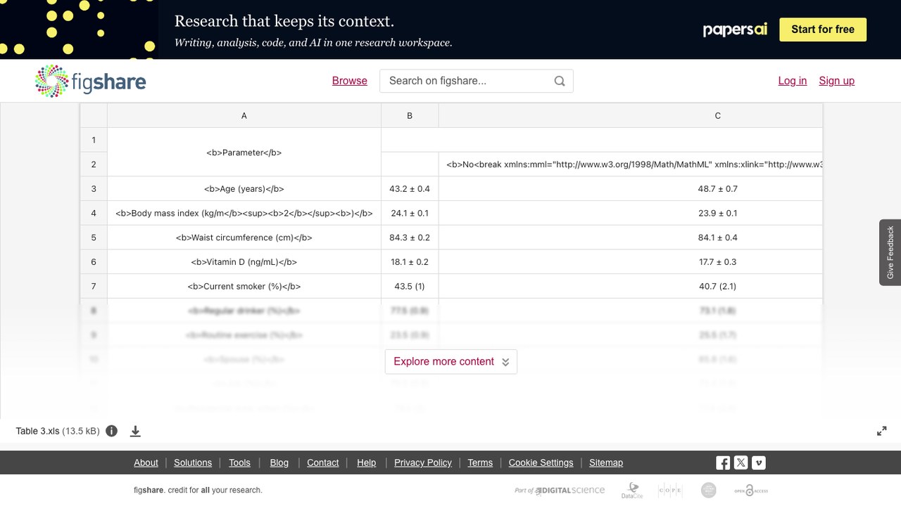The width and height of the screenshot is (901, 506).
Task: Click the Start for free button
Action: 823,30
